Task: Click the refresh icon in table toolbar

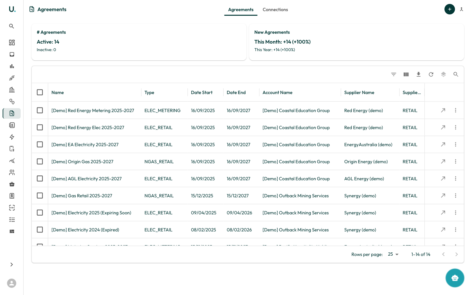Action: coord(431,74)
